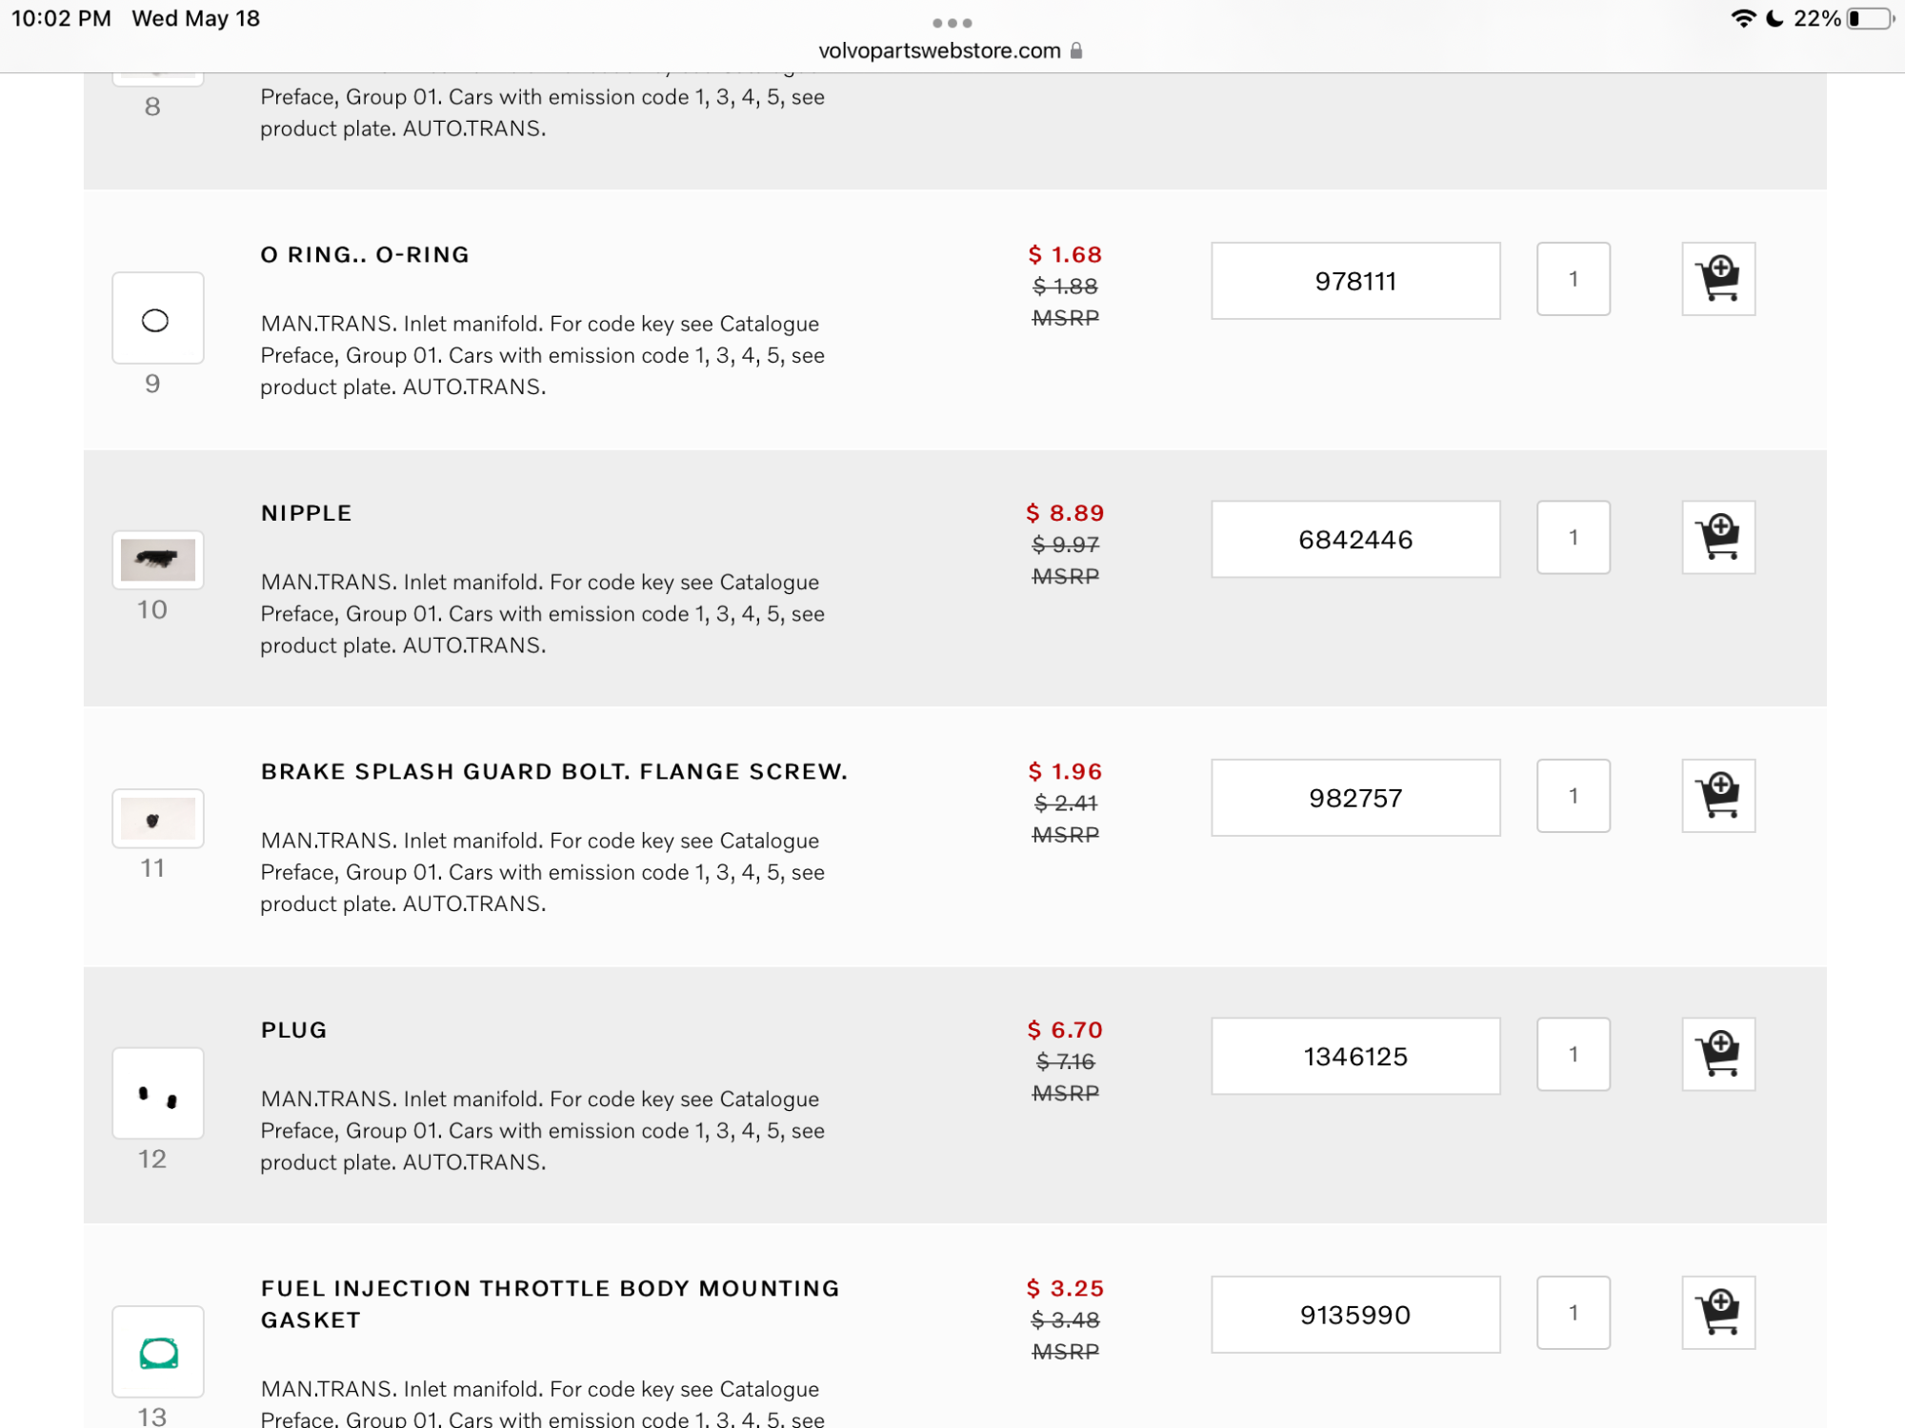Tap the volvopartswebstore.com address bar
The height and width of the screenshot is (1428, 1905).
(x=939, y=50)
